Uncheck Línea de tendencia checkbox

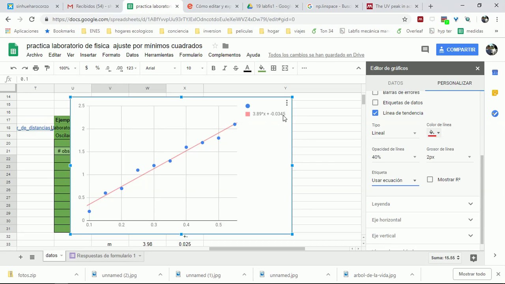point(375,113)
